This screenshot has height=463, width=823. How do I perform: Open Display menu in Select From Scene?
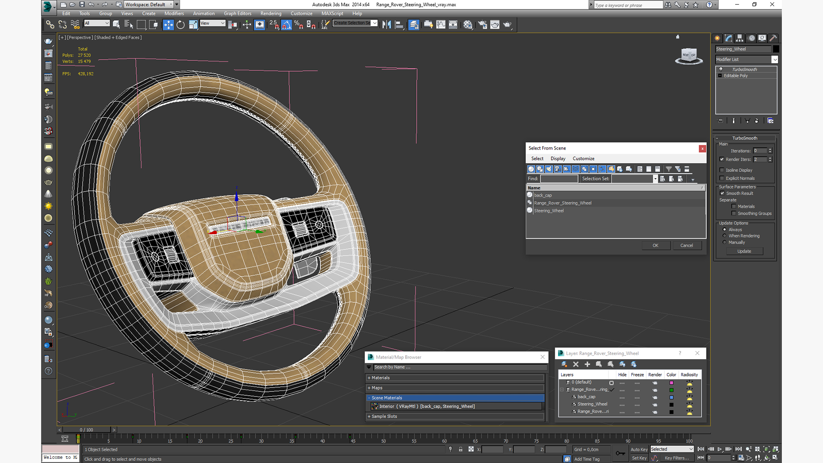pos(558,159)
